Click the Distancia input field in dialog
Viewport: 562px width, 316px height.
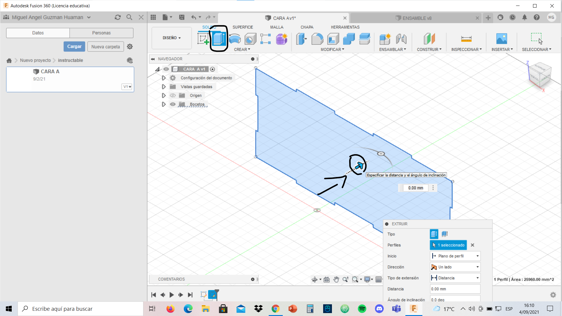point(455,289)
